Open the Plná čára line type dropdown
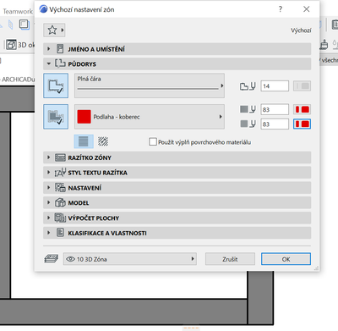Screen dimensions: 338x331 coord(150,86)
